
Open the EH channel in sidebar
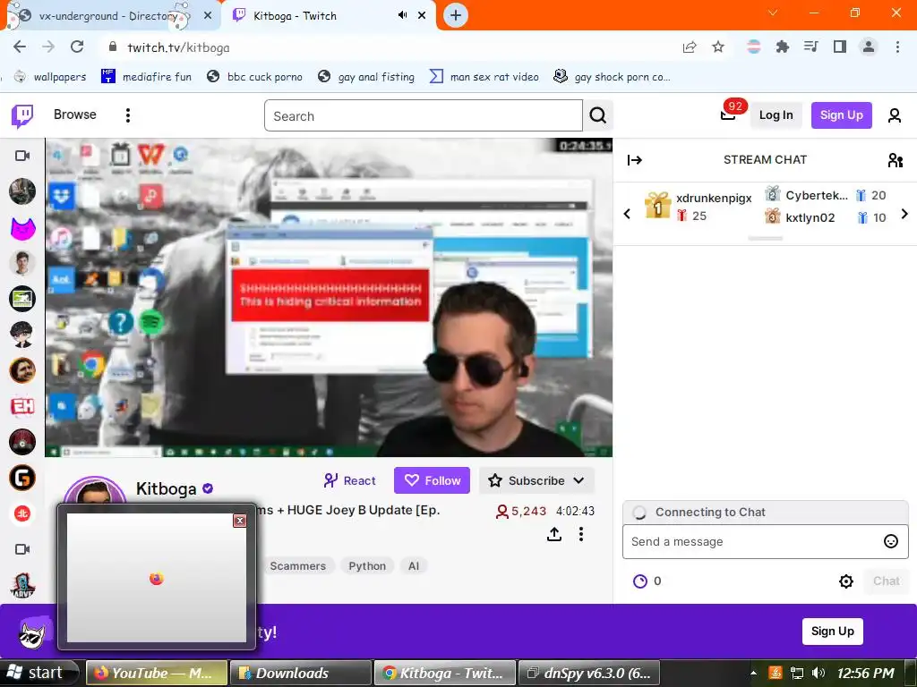pos(22,406)
